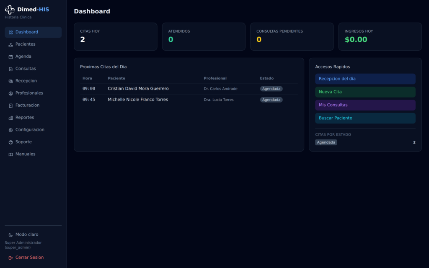Select Cristian David Mora Guerrero appointment row
The image size is (429, 268).
189,89
